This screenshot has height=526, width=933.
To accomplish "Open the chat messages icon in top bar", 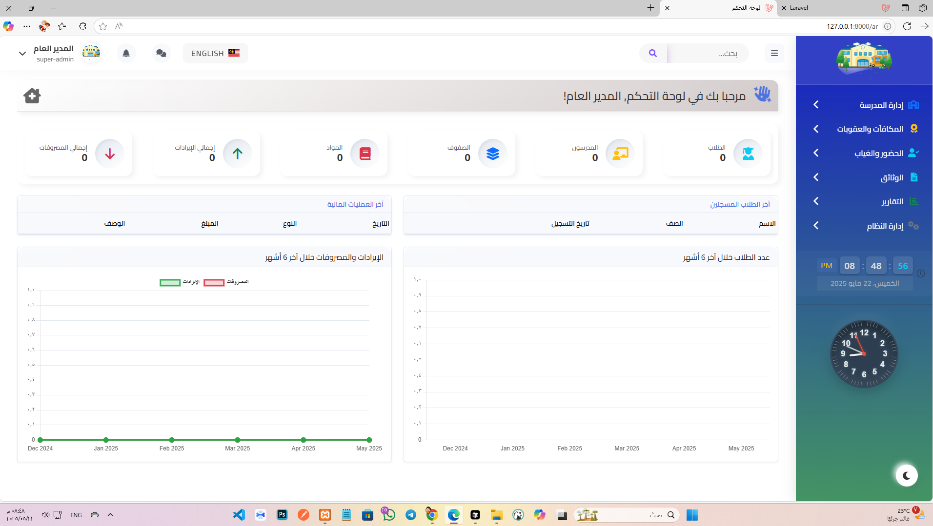I will pos(161,53).
